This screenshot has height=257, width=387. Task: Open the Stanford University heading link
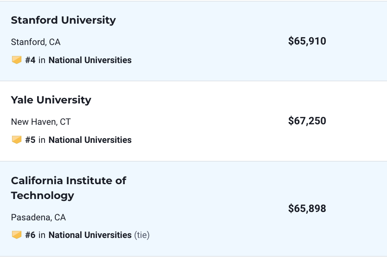click(x=63, y=20)
